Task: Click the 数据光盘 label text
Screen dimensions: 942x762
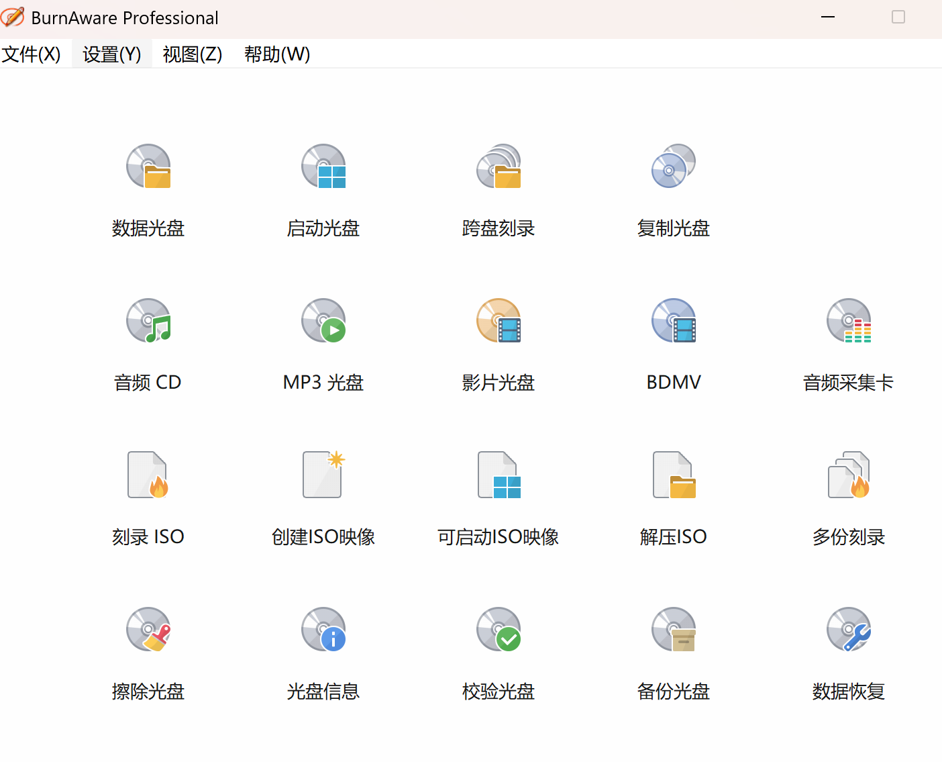Action: point(148,228)
